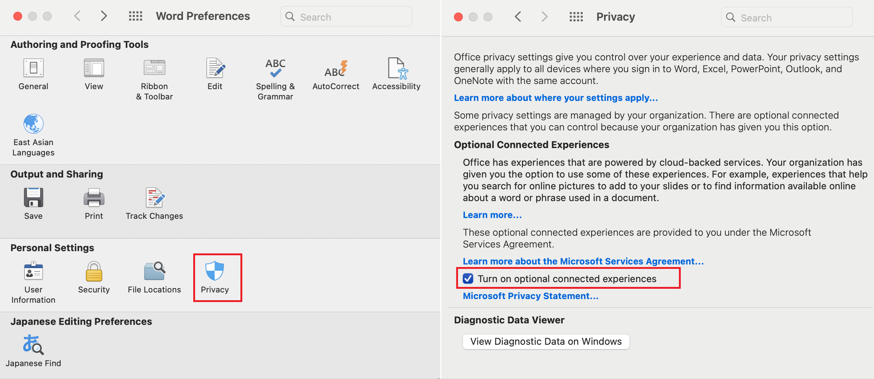Viewport: 874px width, 379px height.
Task: Click the Diagnostic Data Viewer heading
Action: [x=509, y=320]
